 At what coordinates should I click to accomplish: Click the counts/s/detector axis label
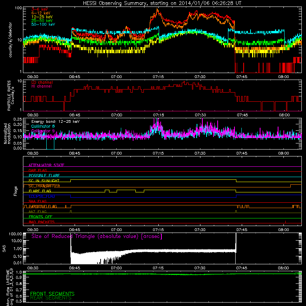click(10, 40)
